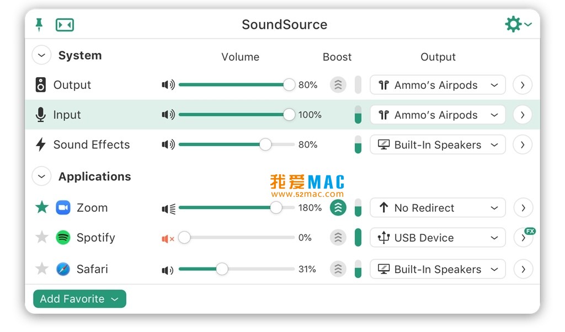Image resolution: width=565 pixels, height=332 pixels.
Task: Adjust the Input volume slider
Action: pyautogui.click(x=237, y=115)
